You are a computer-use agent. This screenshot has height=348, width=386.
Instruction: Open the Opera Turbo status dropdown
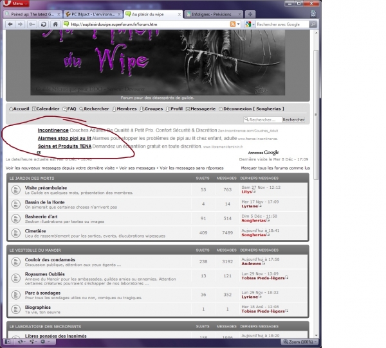coord(45,342)
